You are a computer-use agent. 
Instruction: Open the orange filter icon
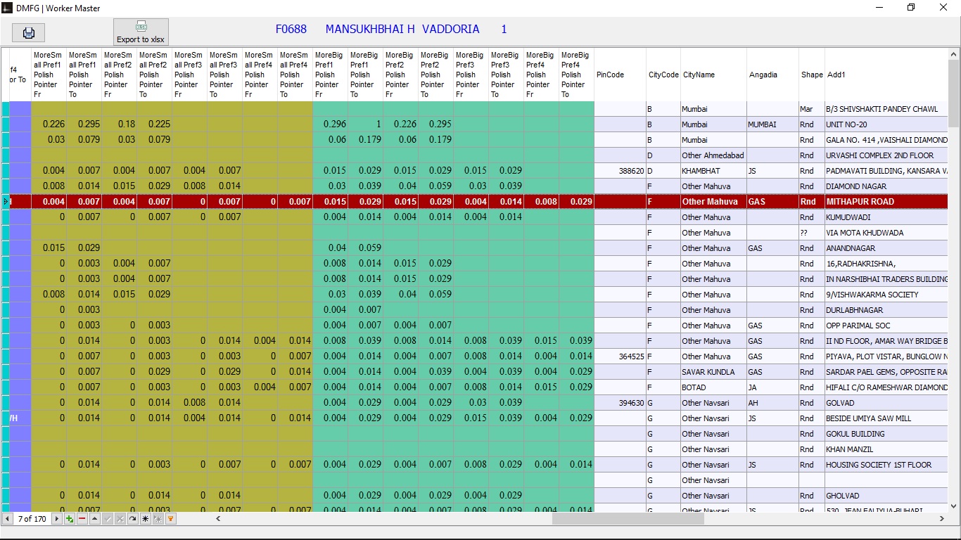click(x=171, y=519)
